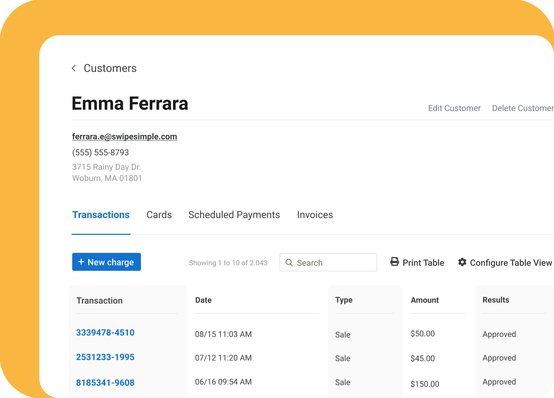Screen dimensions: 554x398
Task: Open the Invoices tab
Action: (x=315, y=215)
